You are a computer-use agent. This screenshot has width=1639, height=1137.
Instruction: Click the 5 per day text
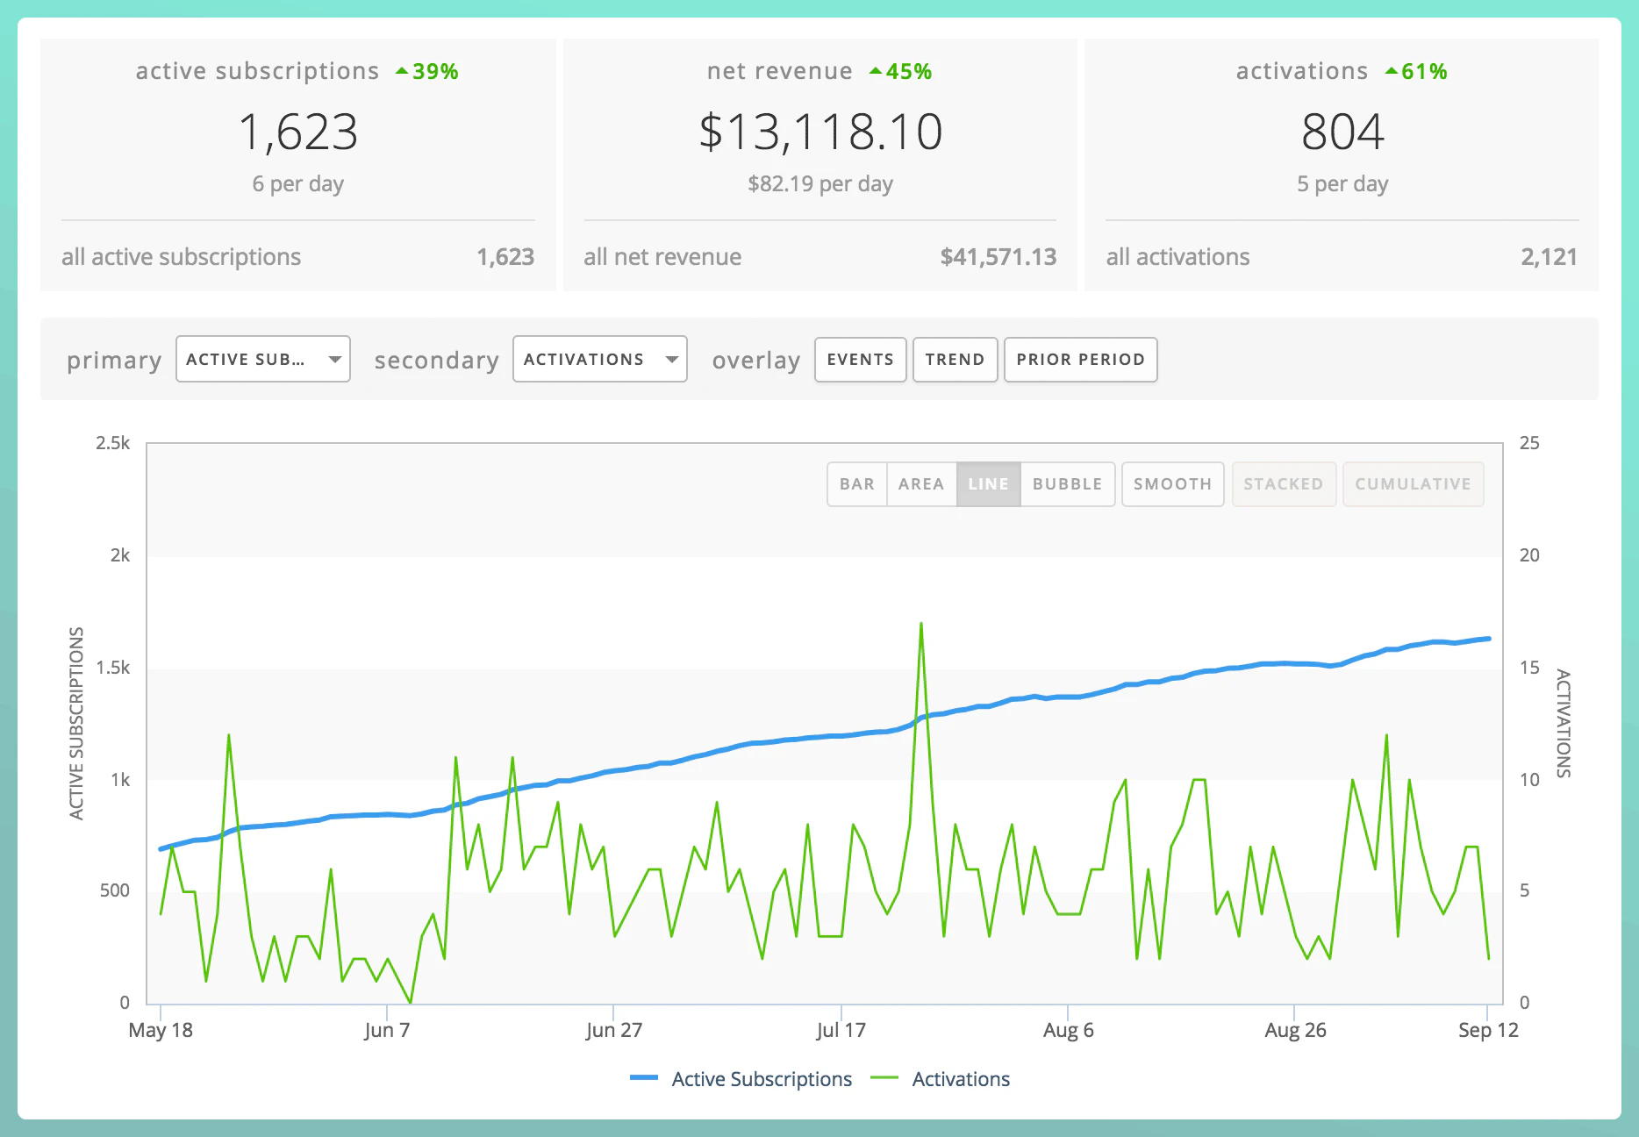(x=1342, y=184)
